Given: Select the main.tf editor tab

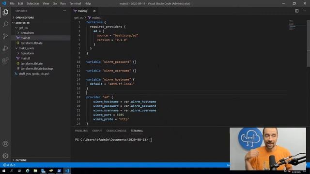Looking at the screenshot, I should [x=82, y=11].
